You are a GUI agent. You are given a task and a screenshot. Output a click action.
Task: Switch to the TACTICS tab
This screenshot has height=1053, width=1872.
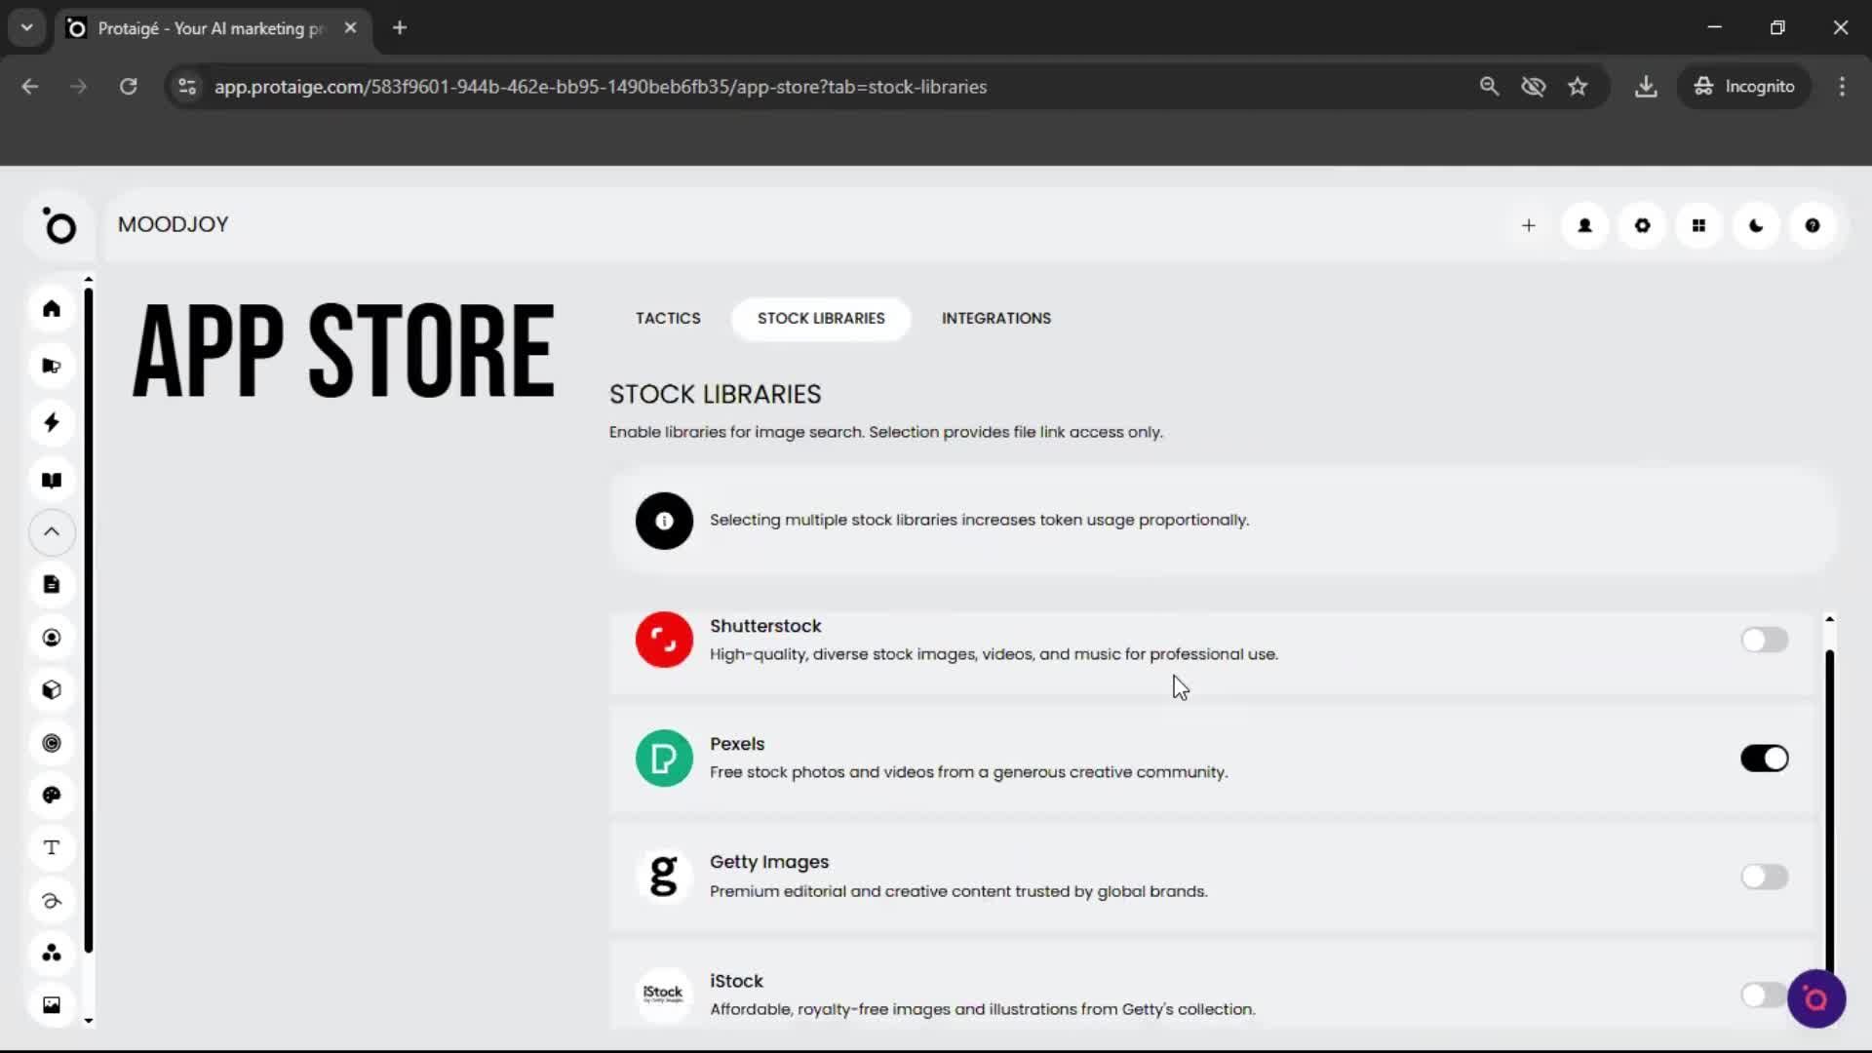tap(668, 318)
